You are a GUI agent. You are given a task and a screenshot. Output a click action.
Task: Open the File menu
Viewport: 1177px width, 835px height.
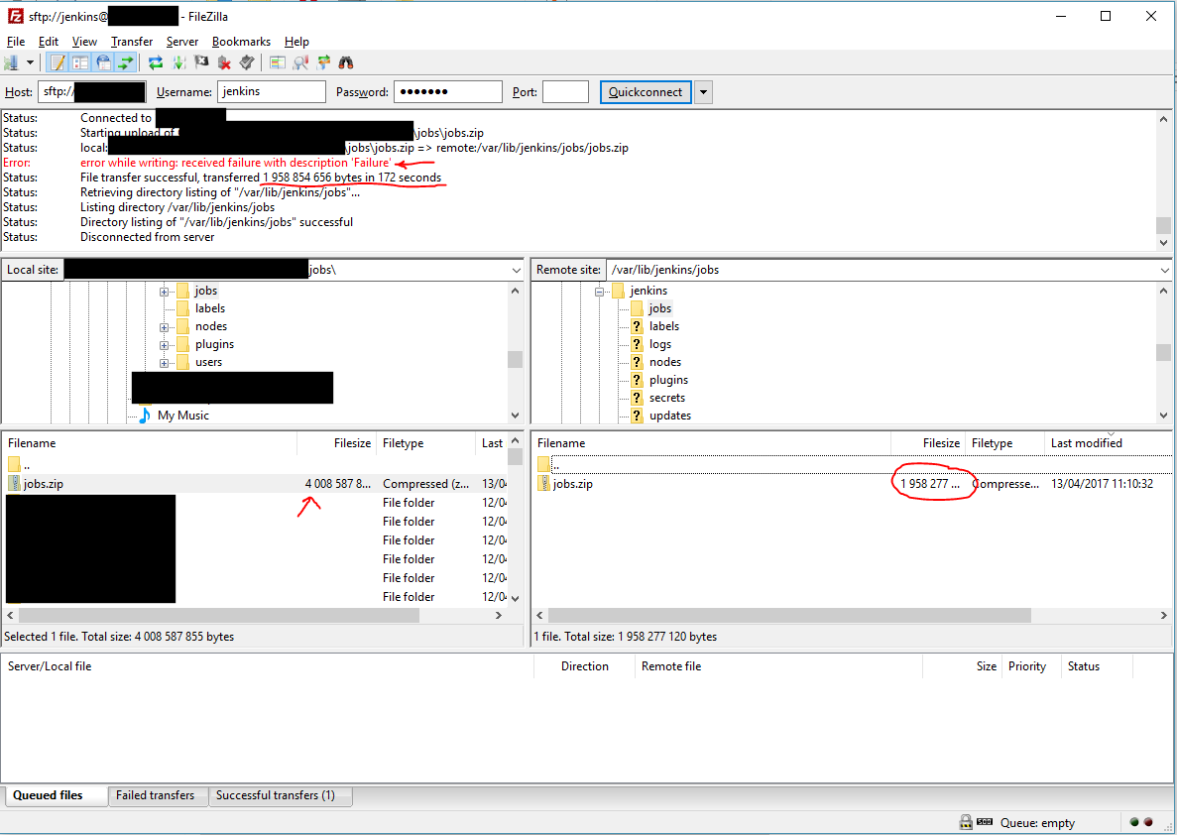coord(16,42)
